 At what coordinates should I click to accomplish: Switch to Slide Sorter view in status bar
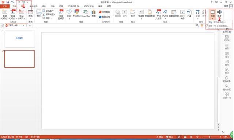pos(185,137)
